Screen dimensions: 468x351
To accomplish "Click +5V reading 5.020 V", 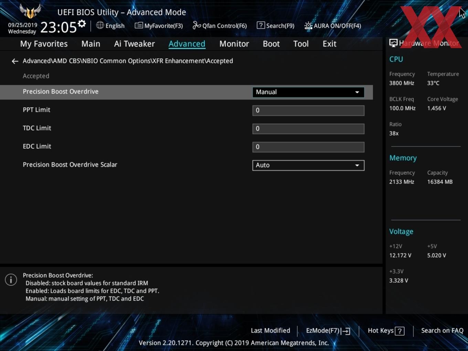I will pos(437,256).
